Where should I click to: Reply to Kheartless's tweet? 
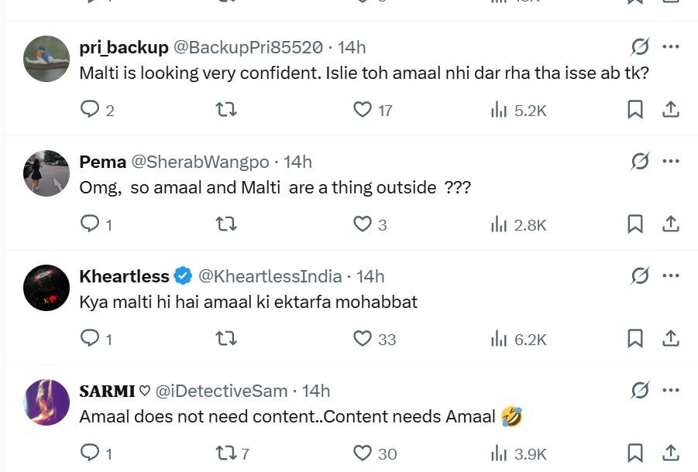90,339
